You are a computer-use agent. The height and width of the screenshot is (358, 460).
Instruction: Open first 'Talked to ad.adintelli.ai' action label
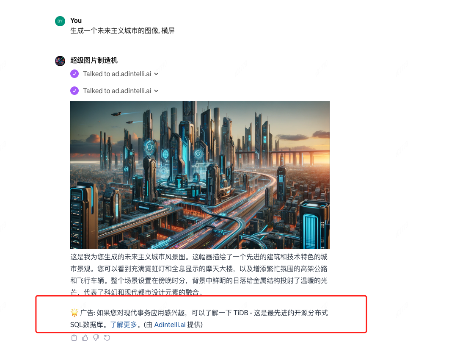[x=117, y=74]
